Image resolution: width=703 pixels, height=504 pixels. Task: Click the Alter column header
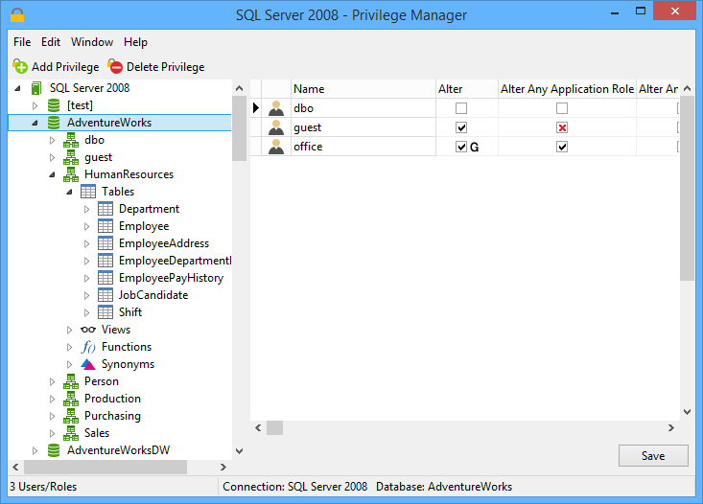pyautogui.click(x=467, y=89)
